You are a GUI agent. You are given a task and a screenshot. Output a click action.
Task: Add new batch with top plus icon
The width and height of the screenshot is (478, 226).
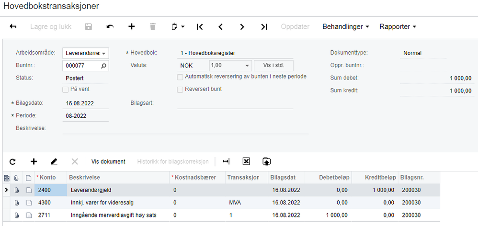(x=131, y=26)
